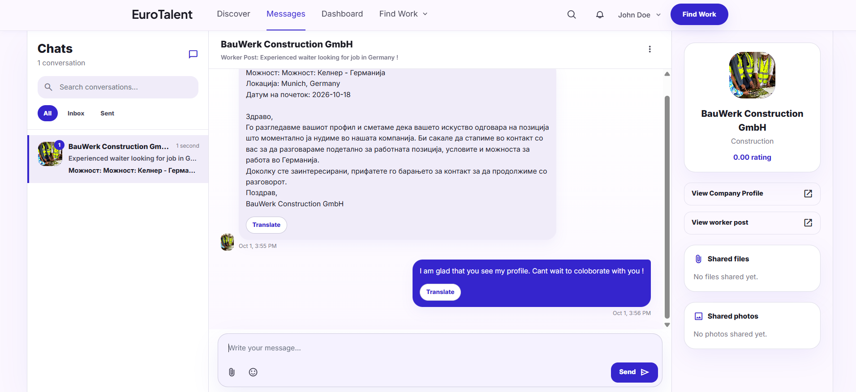Click the Shared photos image icon

point(698,316)
